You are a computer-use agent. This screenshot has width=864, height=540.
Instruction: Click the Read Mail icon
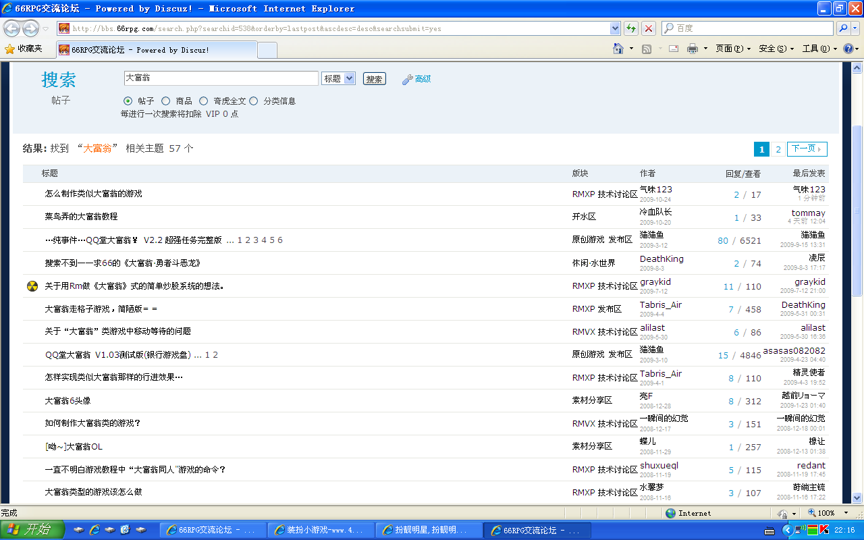coord(674,49)
